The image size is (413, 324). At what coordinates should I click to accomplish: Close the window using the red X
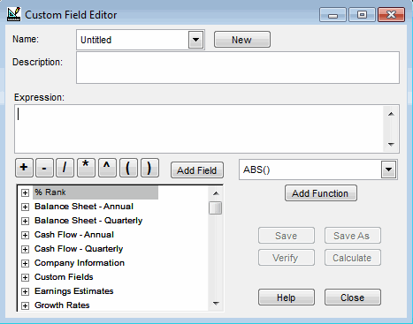[x=391, y=15]
